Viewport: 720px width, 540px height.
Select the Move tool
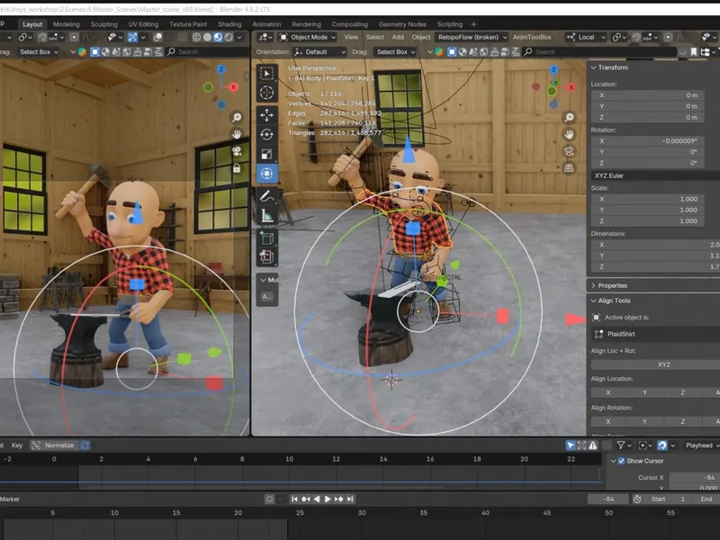(266, 115)
